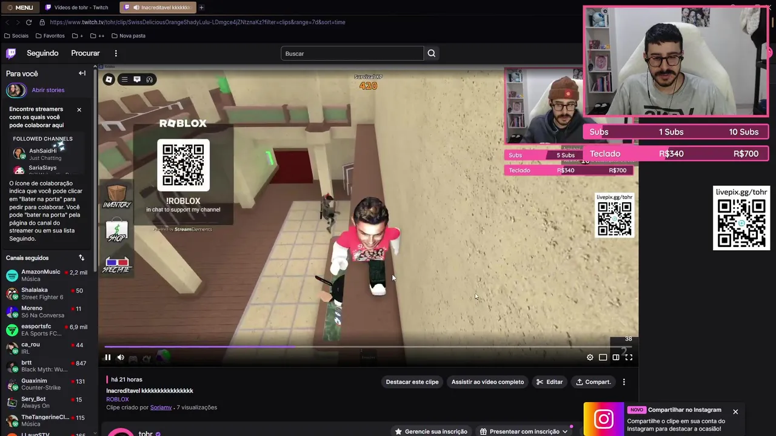Select the 'Inacreditavel kkkkkk' browser tab

point(158,7)
